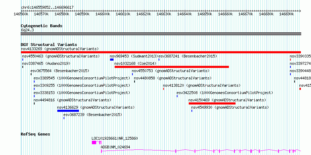Viewport: 311px width, 155px height.
Task: Open esv3687241 (Besenbacher2015) label
Action: [x=188, y=56]
